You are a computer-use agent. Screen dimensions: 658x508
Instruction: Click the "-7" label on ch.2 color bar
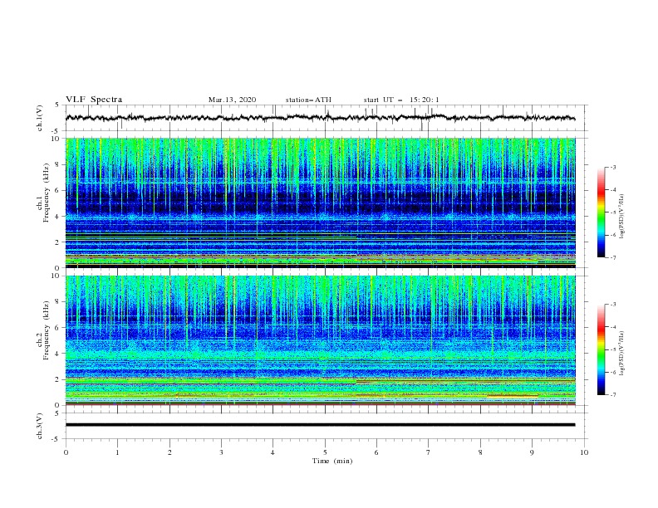click(613, 394)
